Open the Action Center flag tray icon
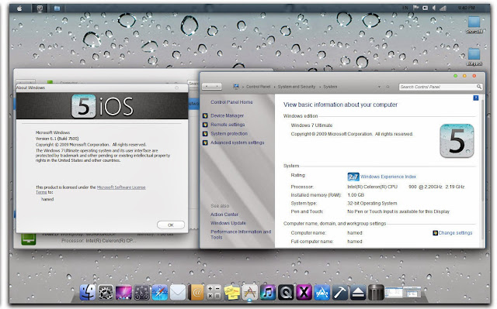 415,8
